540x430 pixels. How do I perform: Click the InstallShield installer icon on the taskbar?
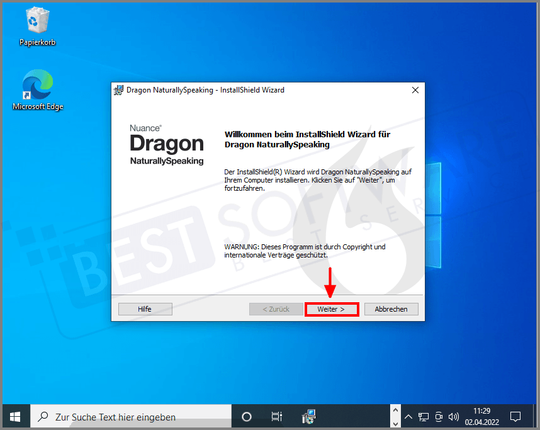pos(308,416)
